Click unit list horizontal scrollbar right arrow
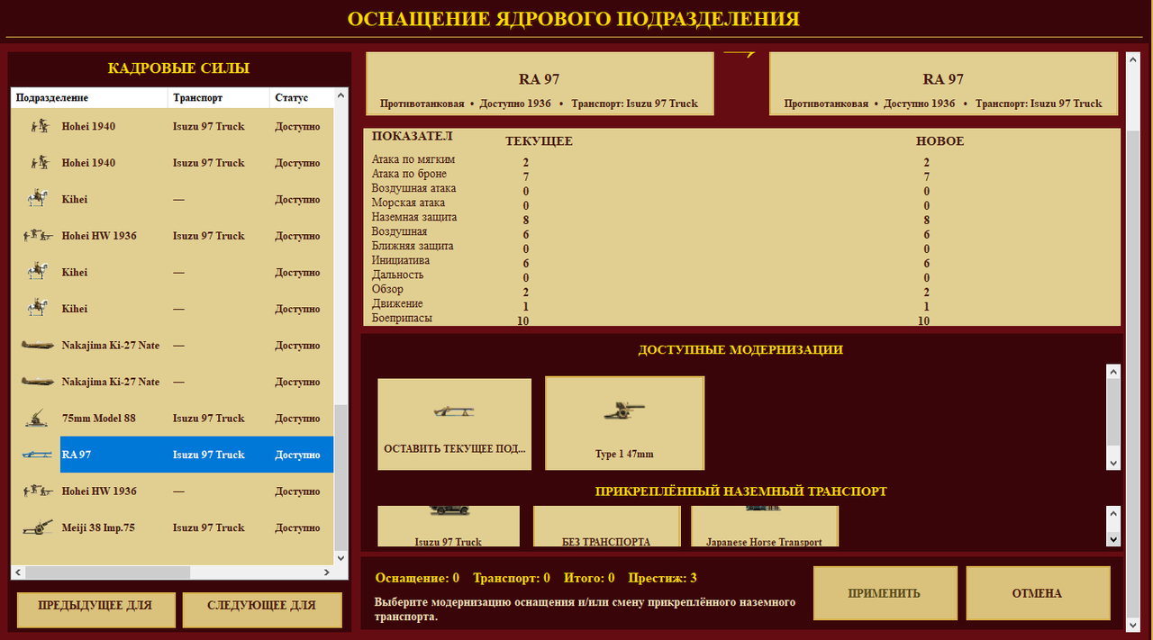 click(x=326, y=572)
